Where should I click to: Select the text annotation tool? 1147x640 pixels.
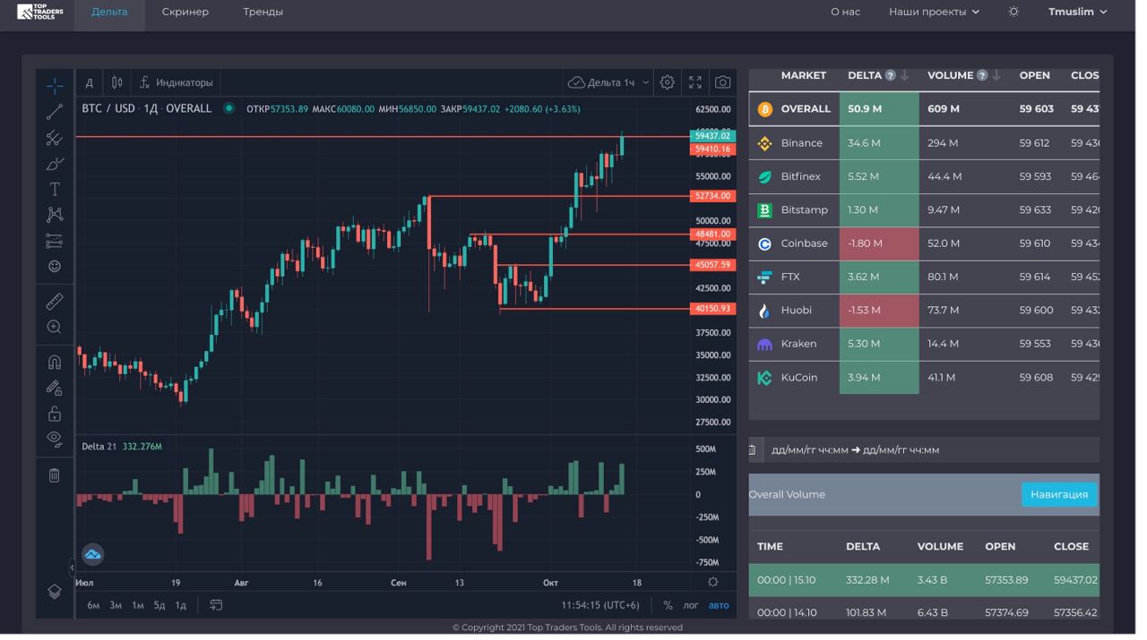tap(55, 189)
